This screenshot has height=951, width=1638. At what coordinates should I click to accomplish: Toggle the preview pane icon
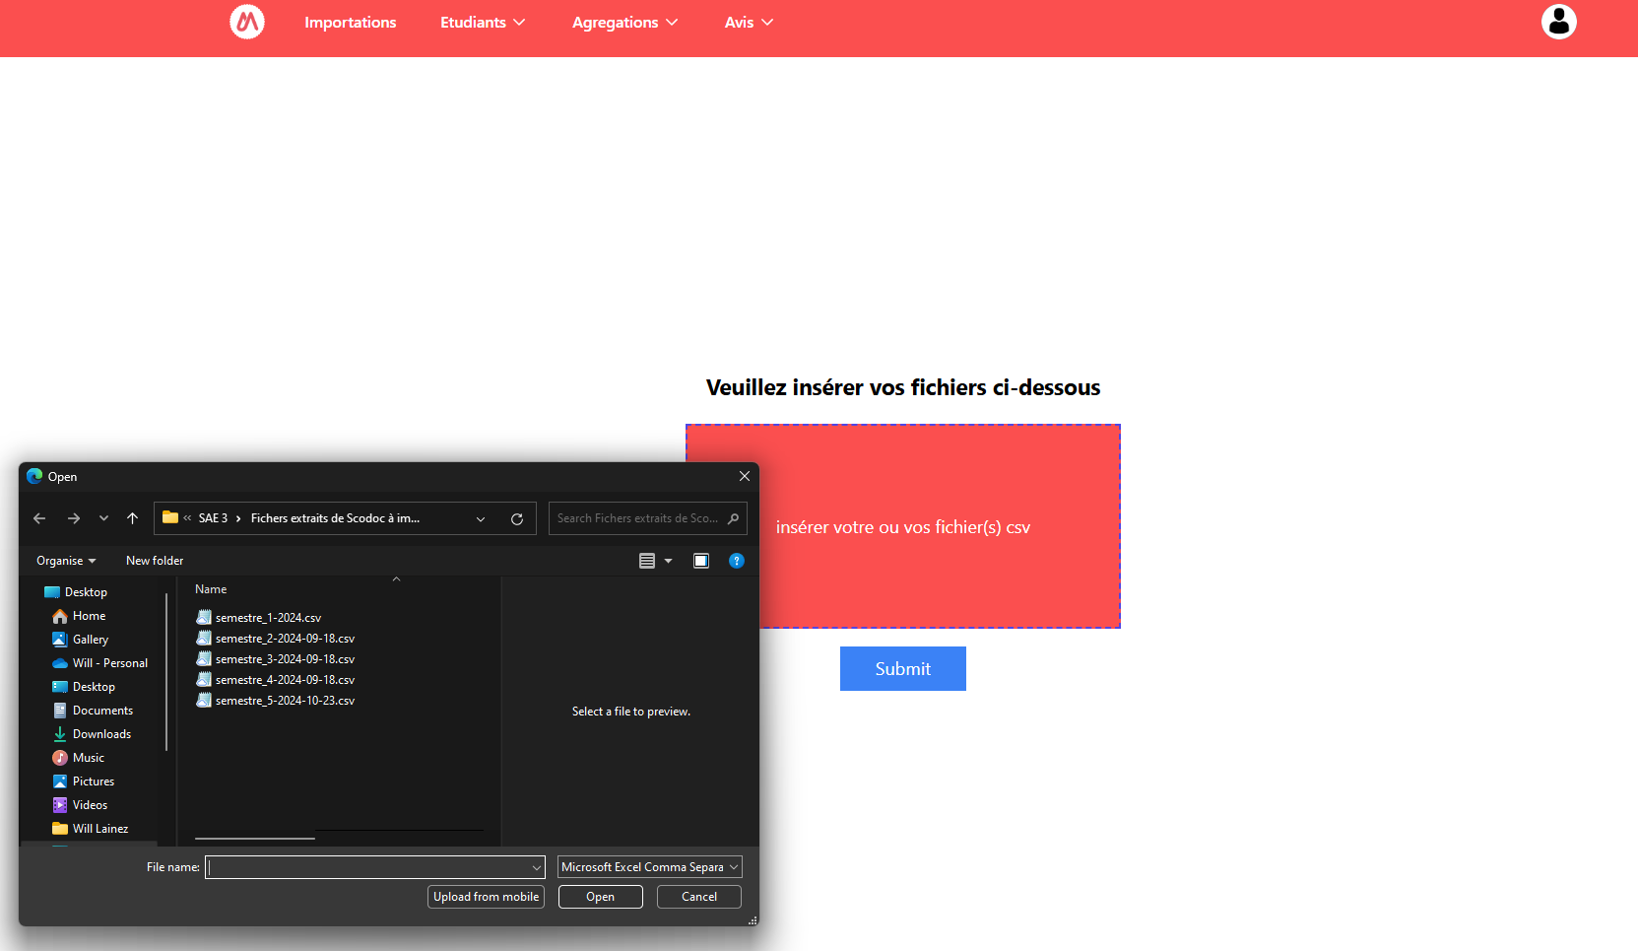[x=701, y=561]
